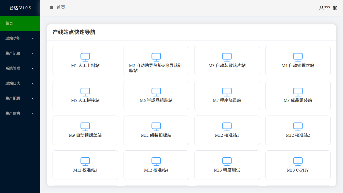Click the 台达 V1.0.5 logo title

click(x=20, y=8)
